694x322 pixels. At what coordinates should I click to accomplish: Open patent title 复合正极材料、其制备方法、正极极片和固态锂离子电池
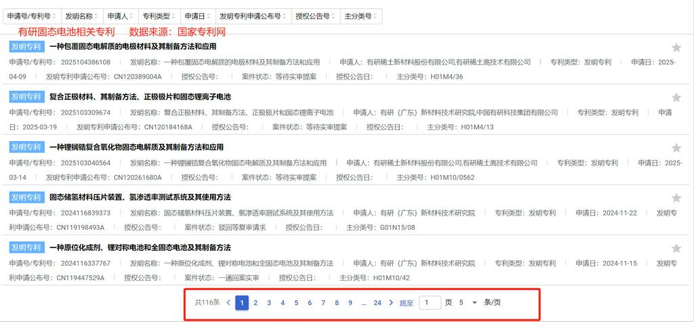140,96
